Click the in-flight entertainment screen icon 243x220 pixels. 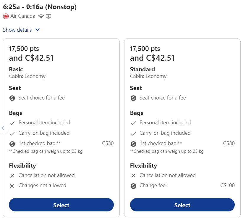(48, 16)
